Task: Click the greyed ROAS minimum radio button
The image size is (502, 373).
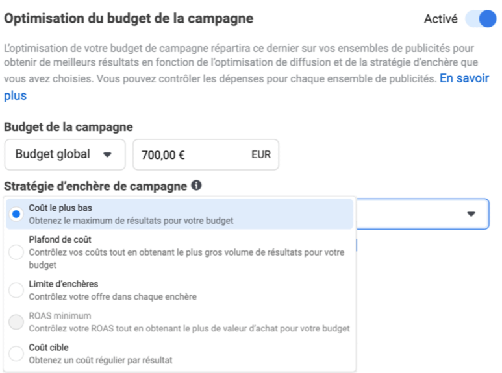Action: [x=16, y=322]
